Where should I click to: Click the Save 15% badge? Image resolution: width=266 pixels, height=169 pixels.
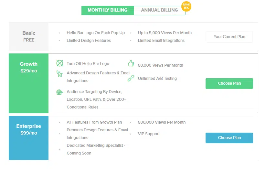(186, 6)
